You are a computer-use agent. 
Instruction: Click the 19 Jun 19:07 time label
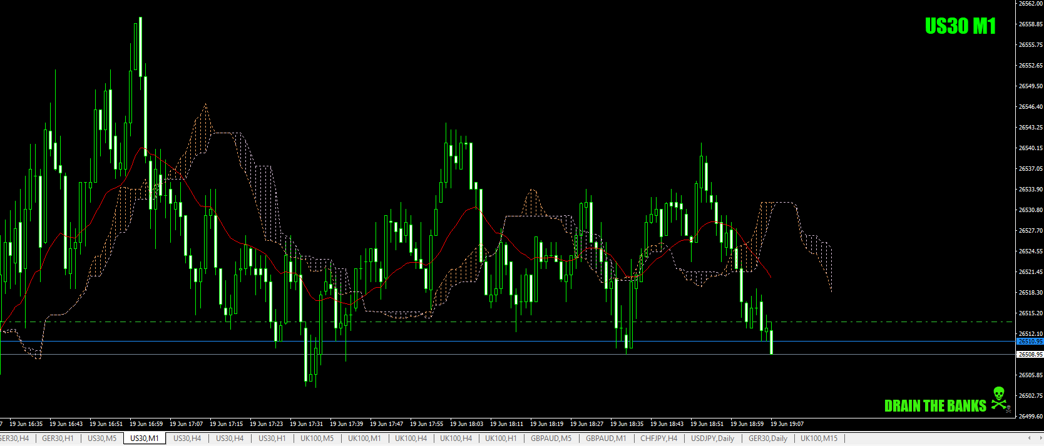[787, 424]
